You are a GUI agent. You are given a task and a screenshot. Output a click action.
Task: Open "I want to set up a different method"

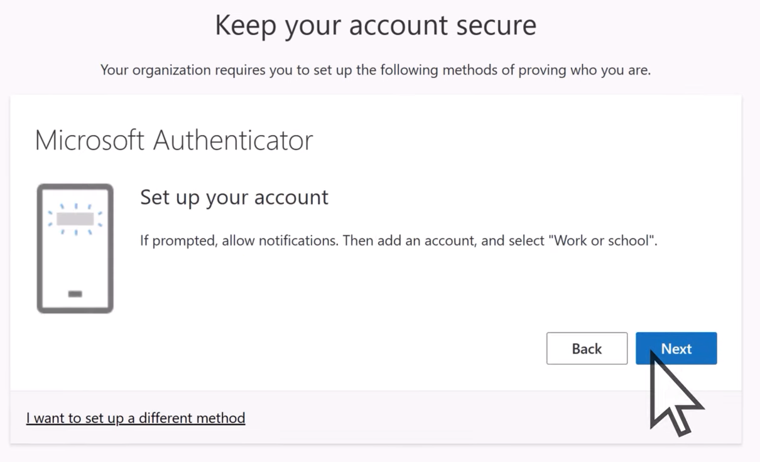[136, 417]
